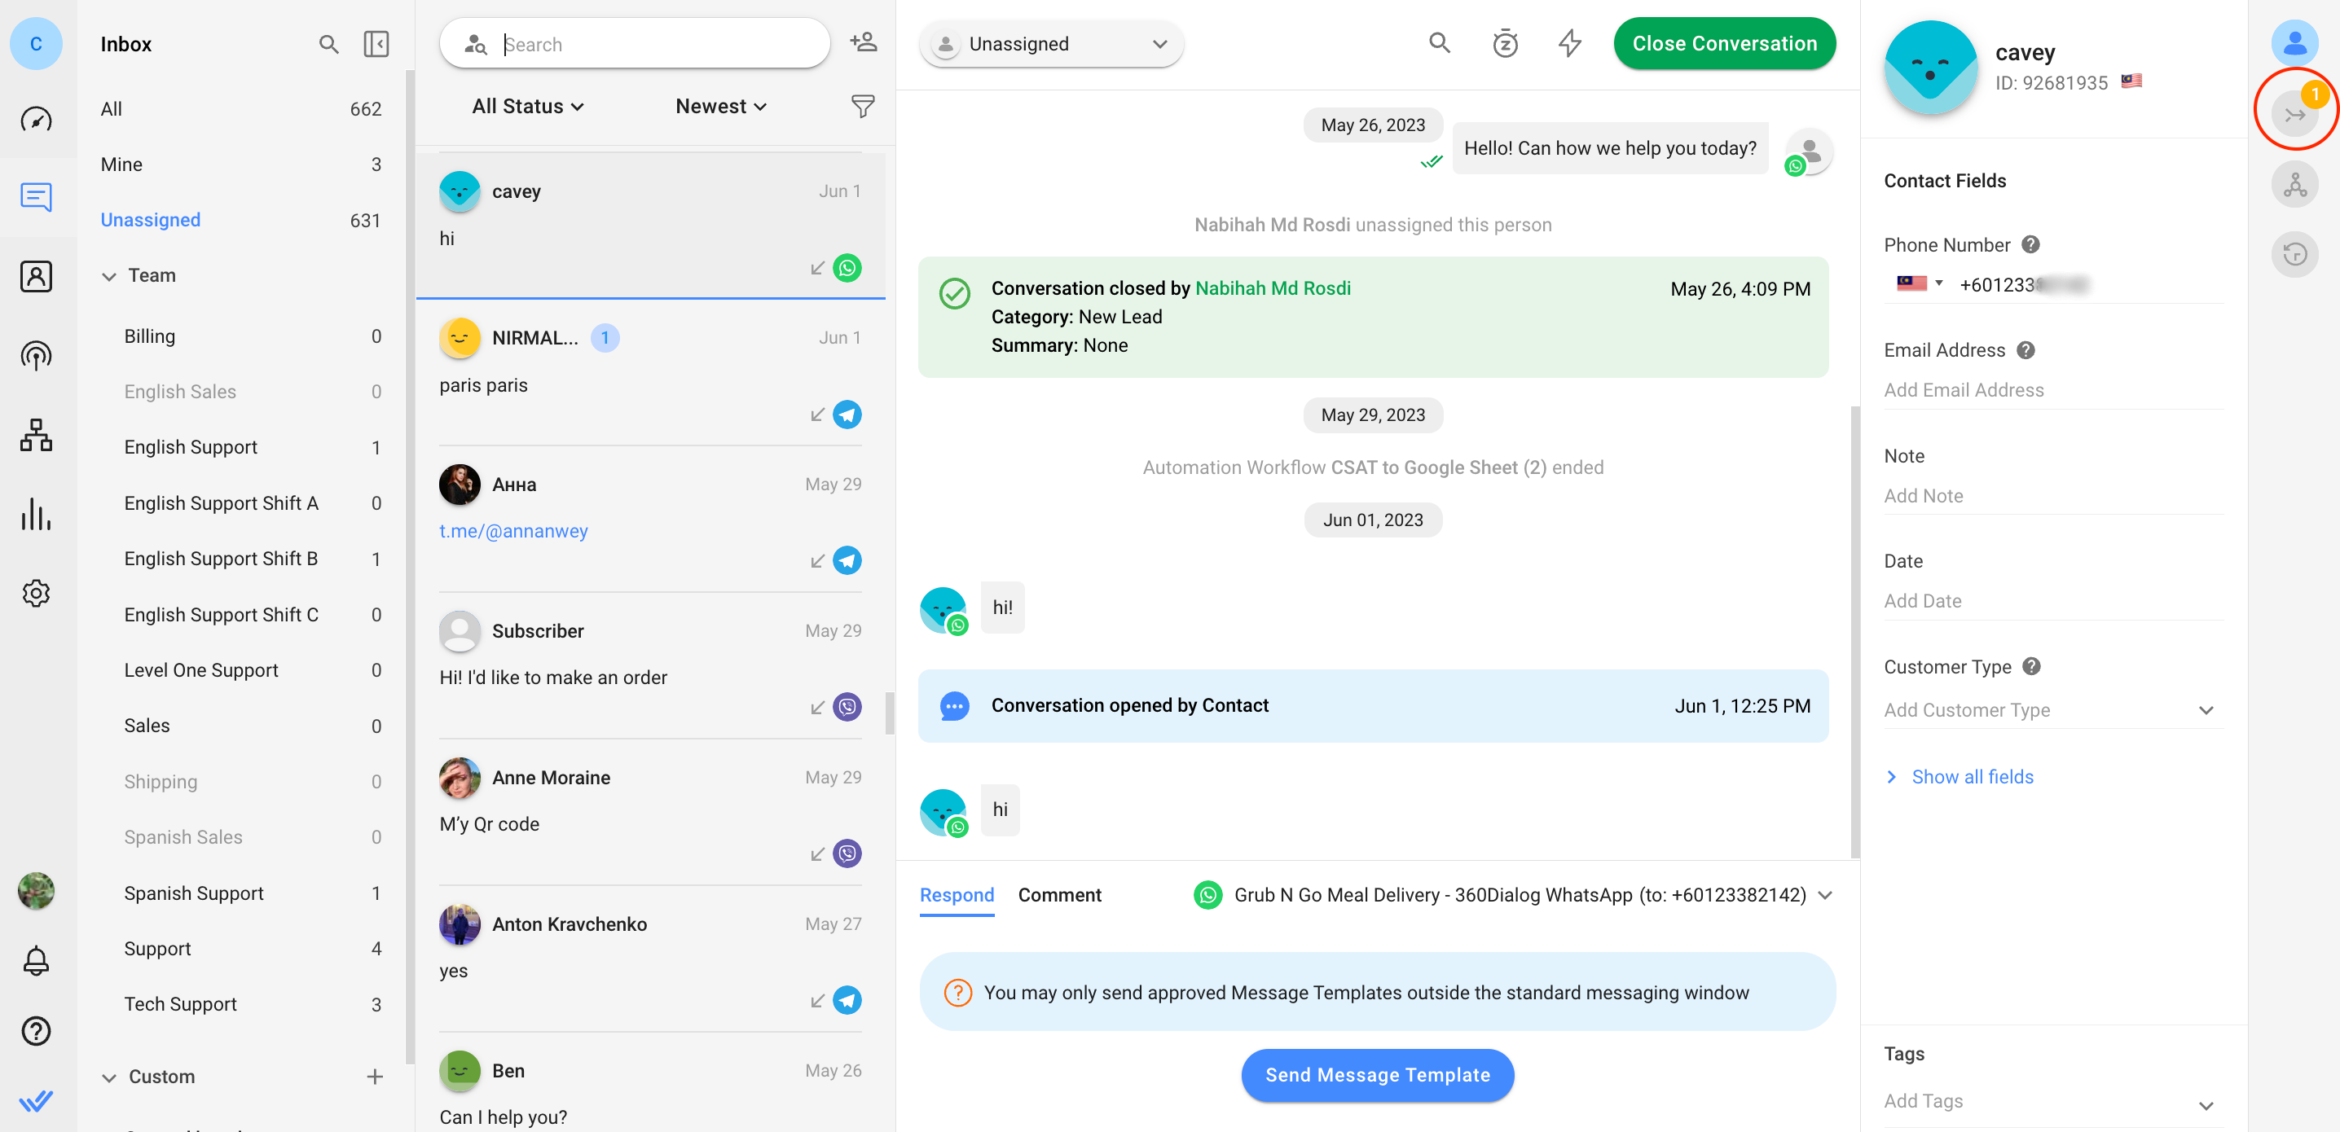The image size is (2340, 1132).
Task: Select the Comment tab in reply area
Action: [x=1058, y=895]
